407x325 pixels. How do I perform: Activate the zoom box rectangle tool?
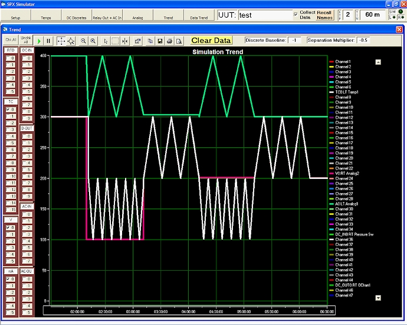[x=115, y=41]
